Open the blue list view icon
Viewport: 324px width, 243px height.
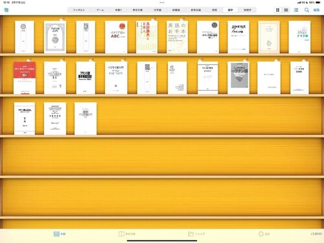pyautogui.click(x=296, y=10)
